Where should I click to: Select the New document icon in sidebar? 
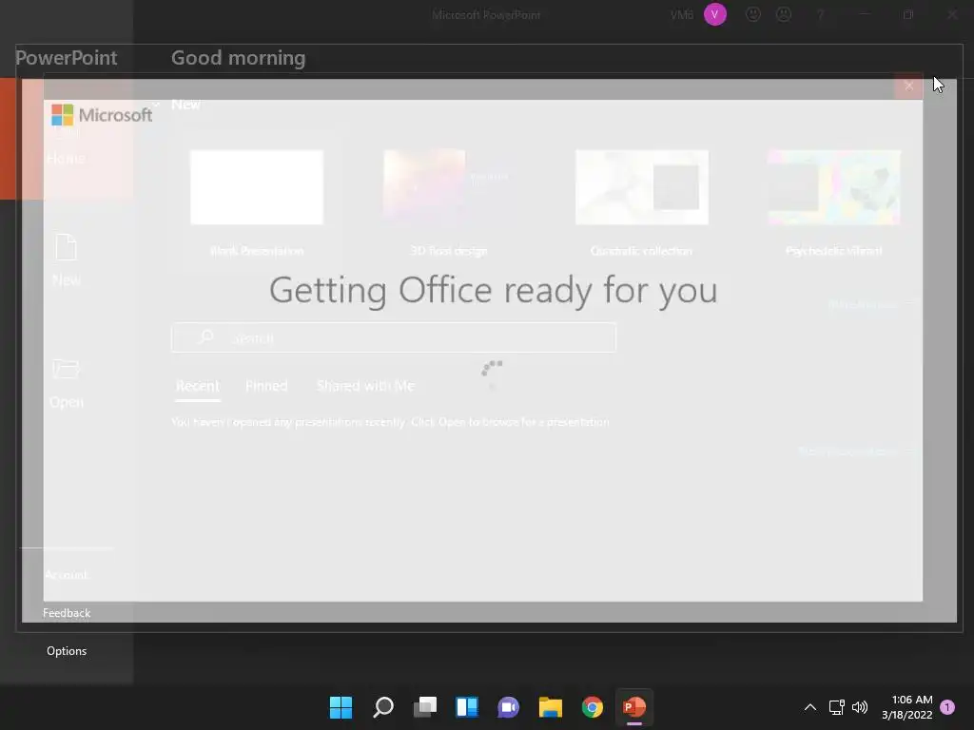point(66,247)
